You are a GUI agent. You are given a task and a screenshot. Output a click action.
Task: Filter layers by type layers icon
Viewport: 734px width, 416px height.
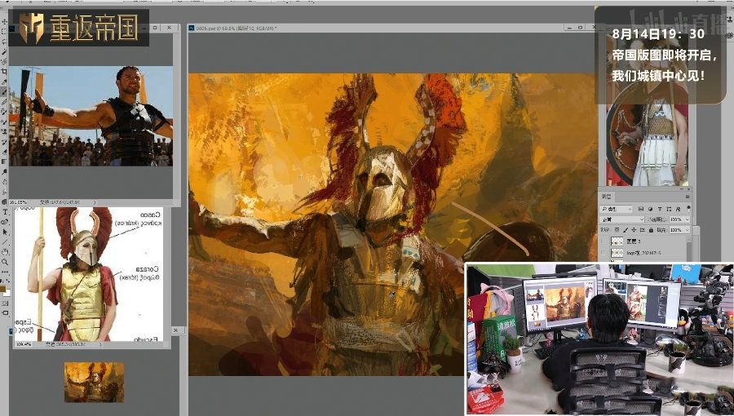[x=660, y=209]
